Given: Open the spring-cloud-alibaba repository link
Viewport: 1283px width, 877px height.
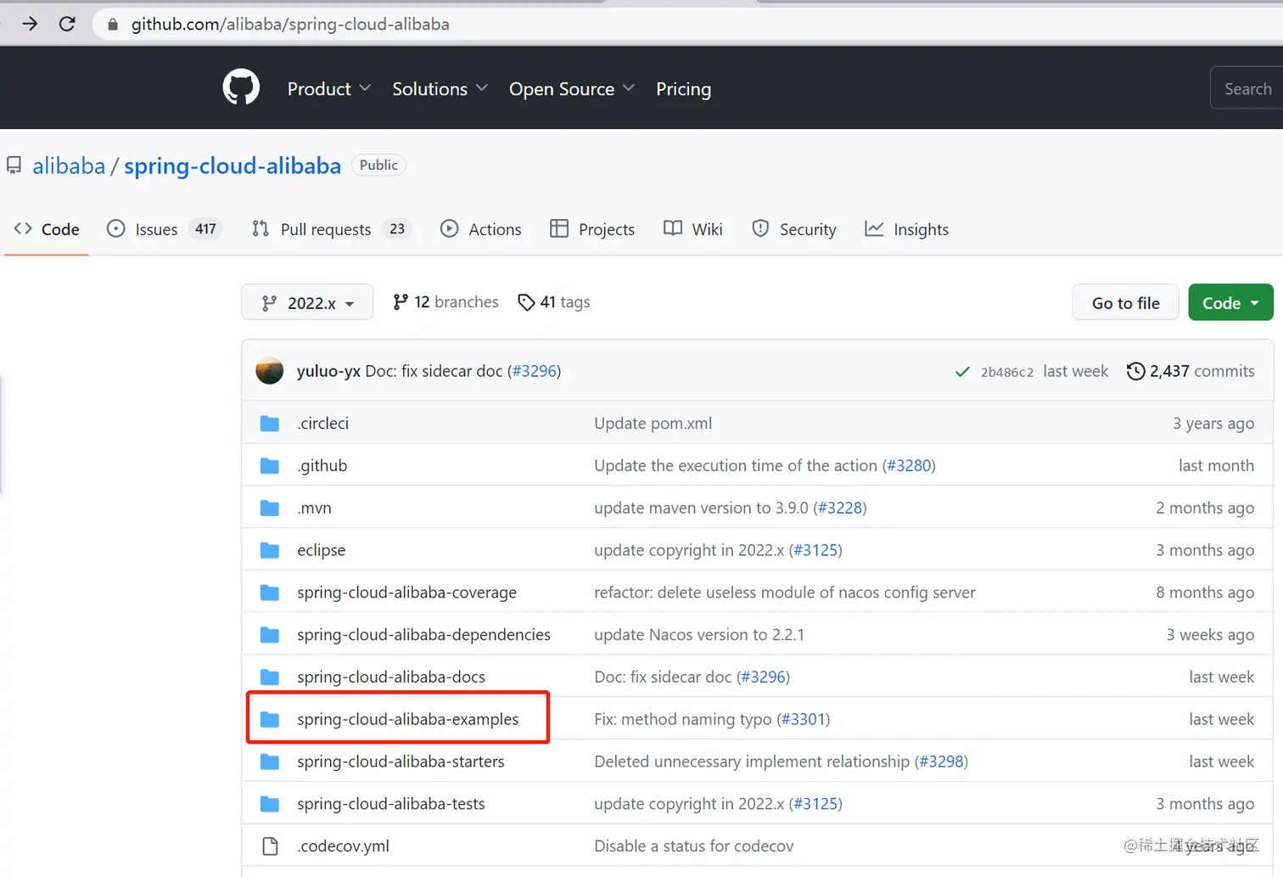Looking at the screenshot, I should pos(233,166).
